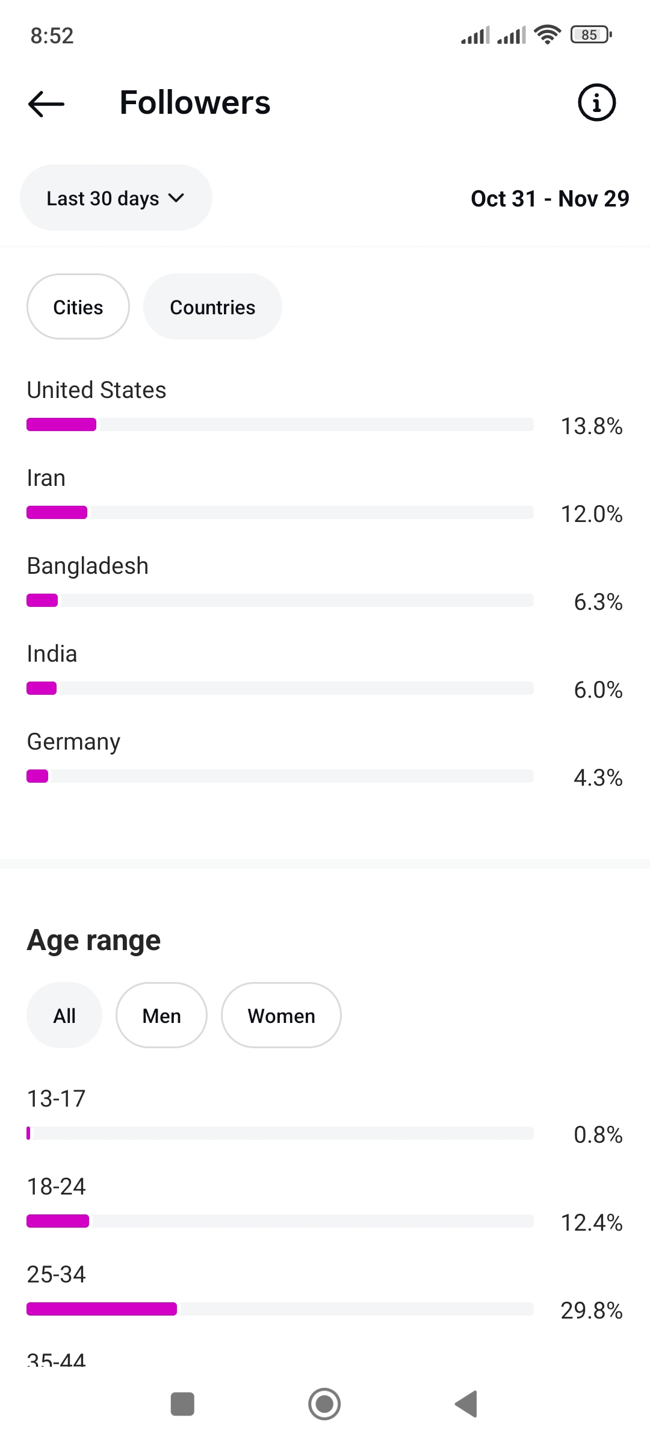Tap the Germany percentage bar
The width and height of the screenshot is (650, 1445).
tap(280, 776)
